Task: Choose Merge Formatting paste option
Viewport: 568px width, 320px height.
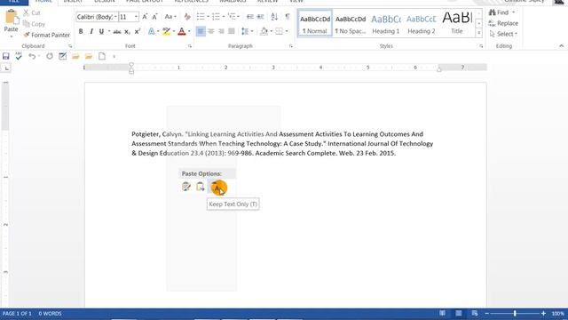Action: point(200,187)
